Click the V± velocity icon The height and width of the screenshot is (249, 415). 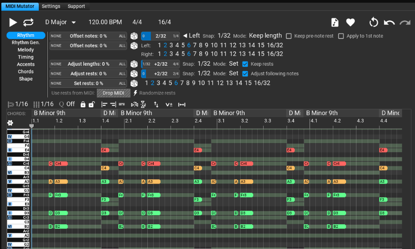169,104
